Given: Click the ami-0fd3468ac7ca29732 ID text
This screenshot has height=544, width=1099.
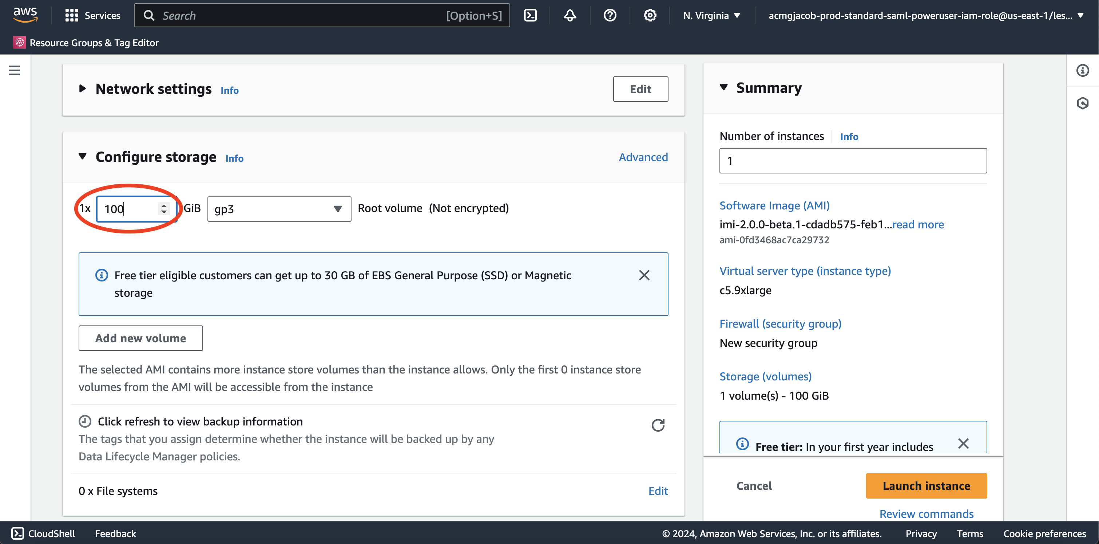Looking at the screenshot, I should pos(774,240).
